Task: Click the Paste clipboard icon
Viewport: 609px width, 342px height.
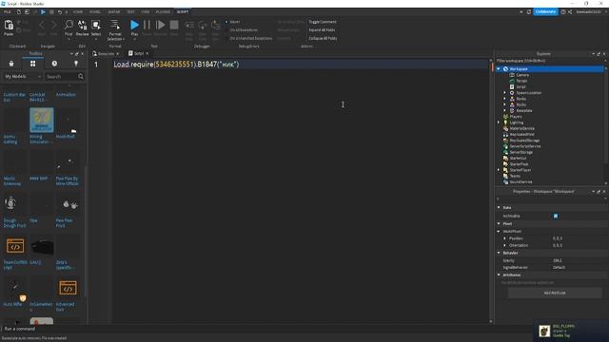Action: coord(9,26)
